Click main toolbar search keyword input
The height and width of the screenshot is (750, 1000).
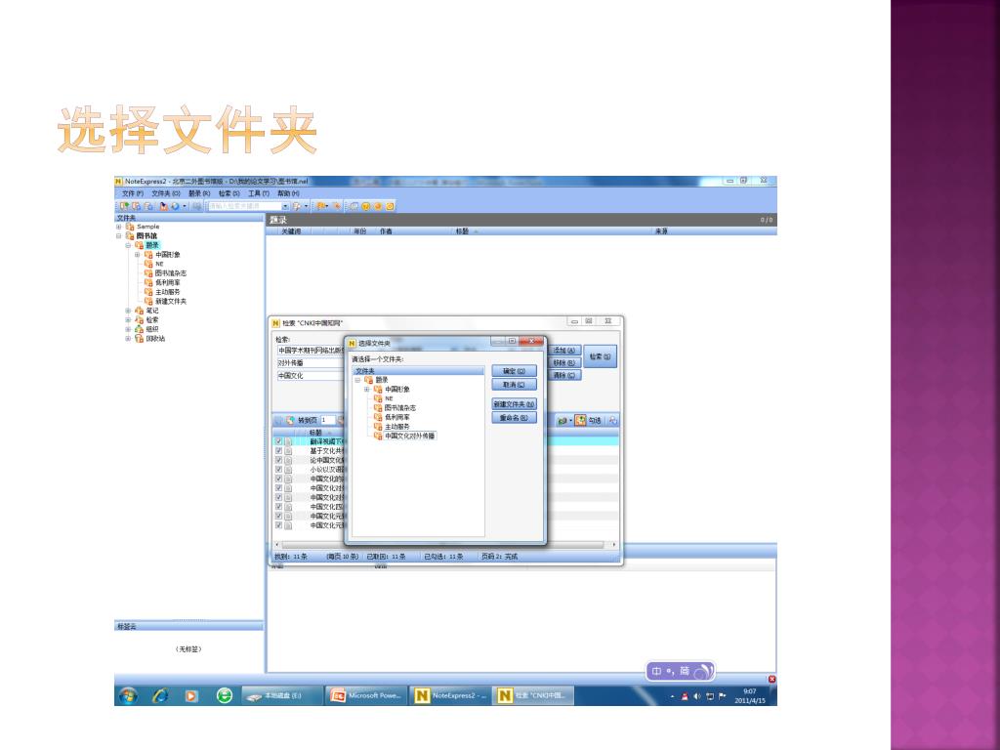(245, 206)
